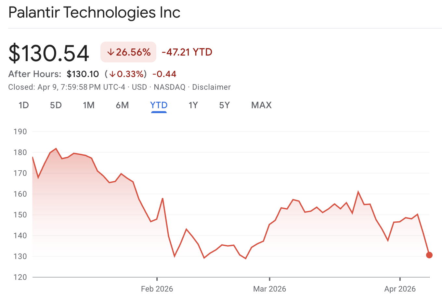This screenshot has height=299, width=442.
Task: Select the 6M chart view
Action: point(122,105)
